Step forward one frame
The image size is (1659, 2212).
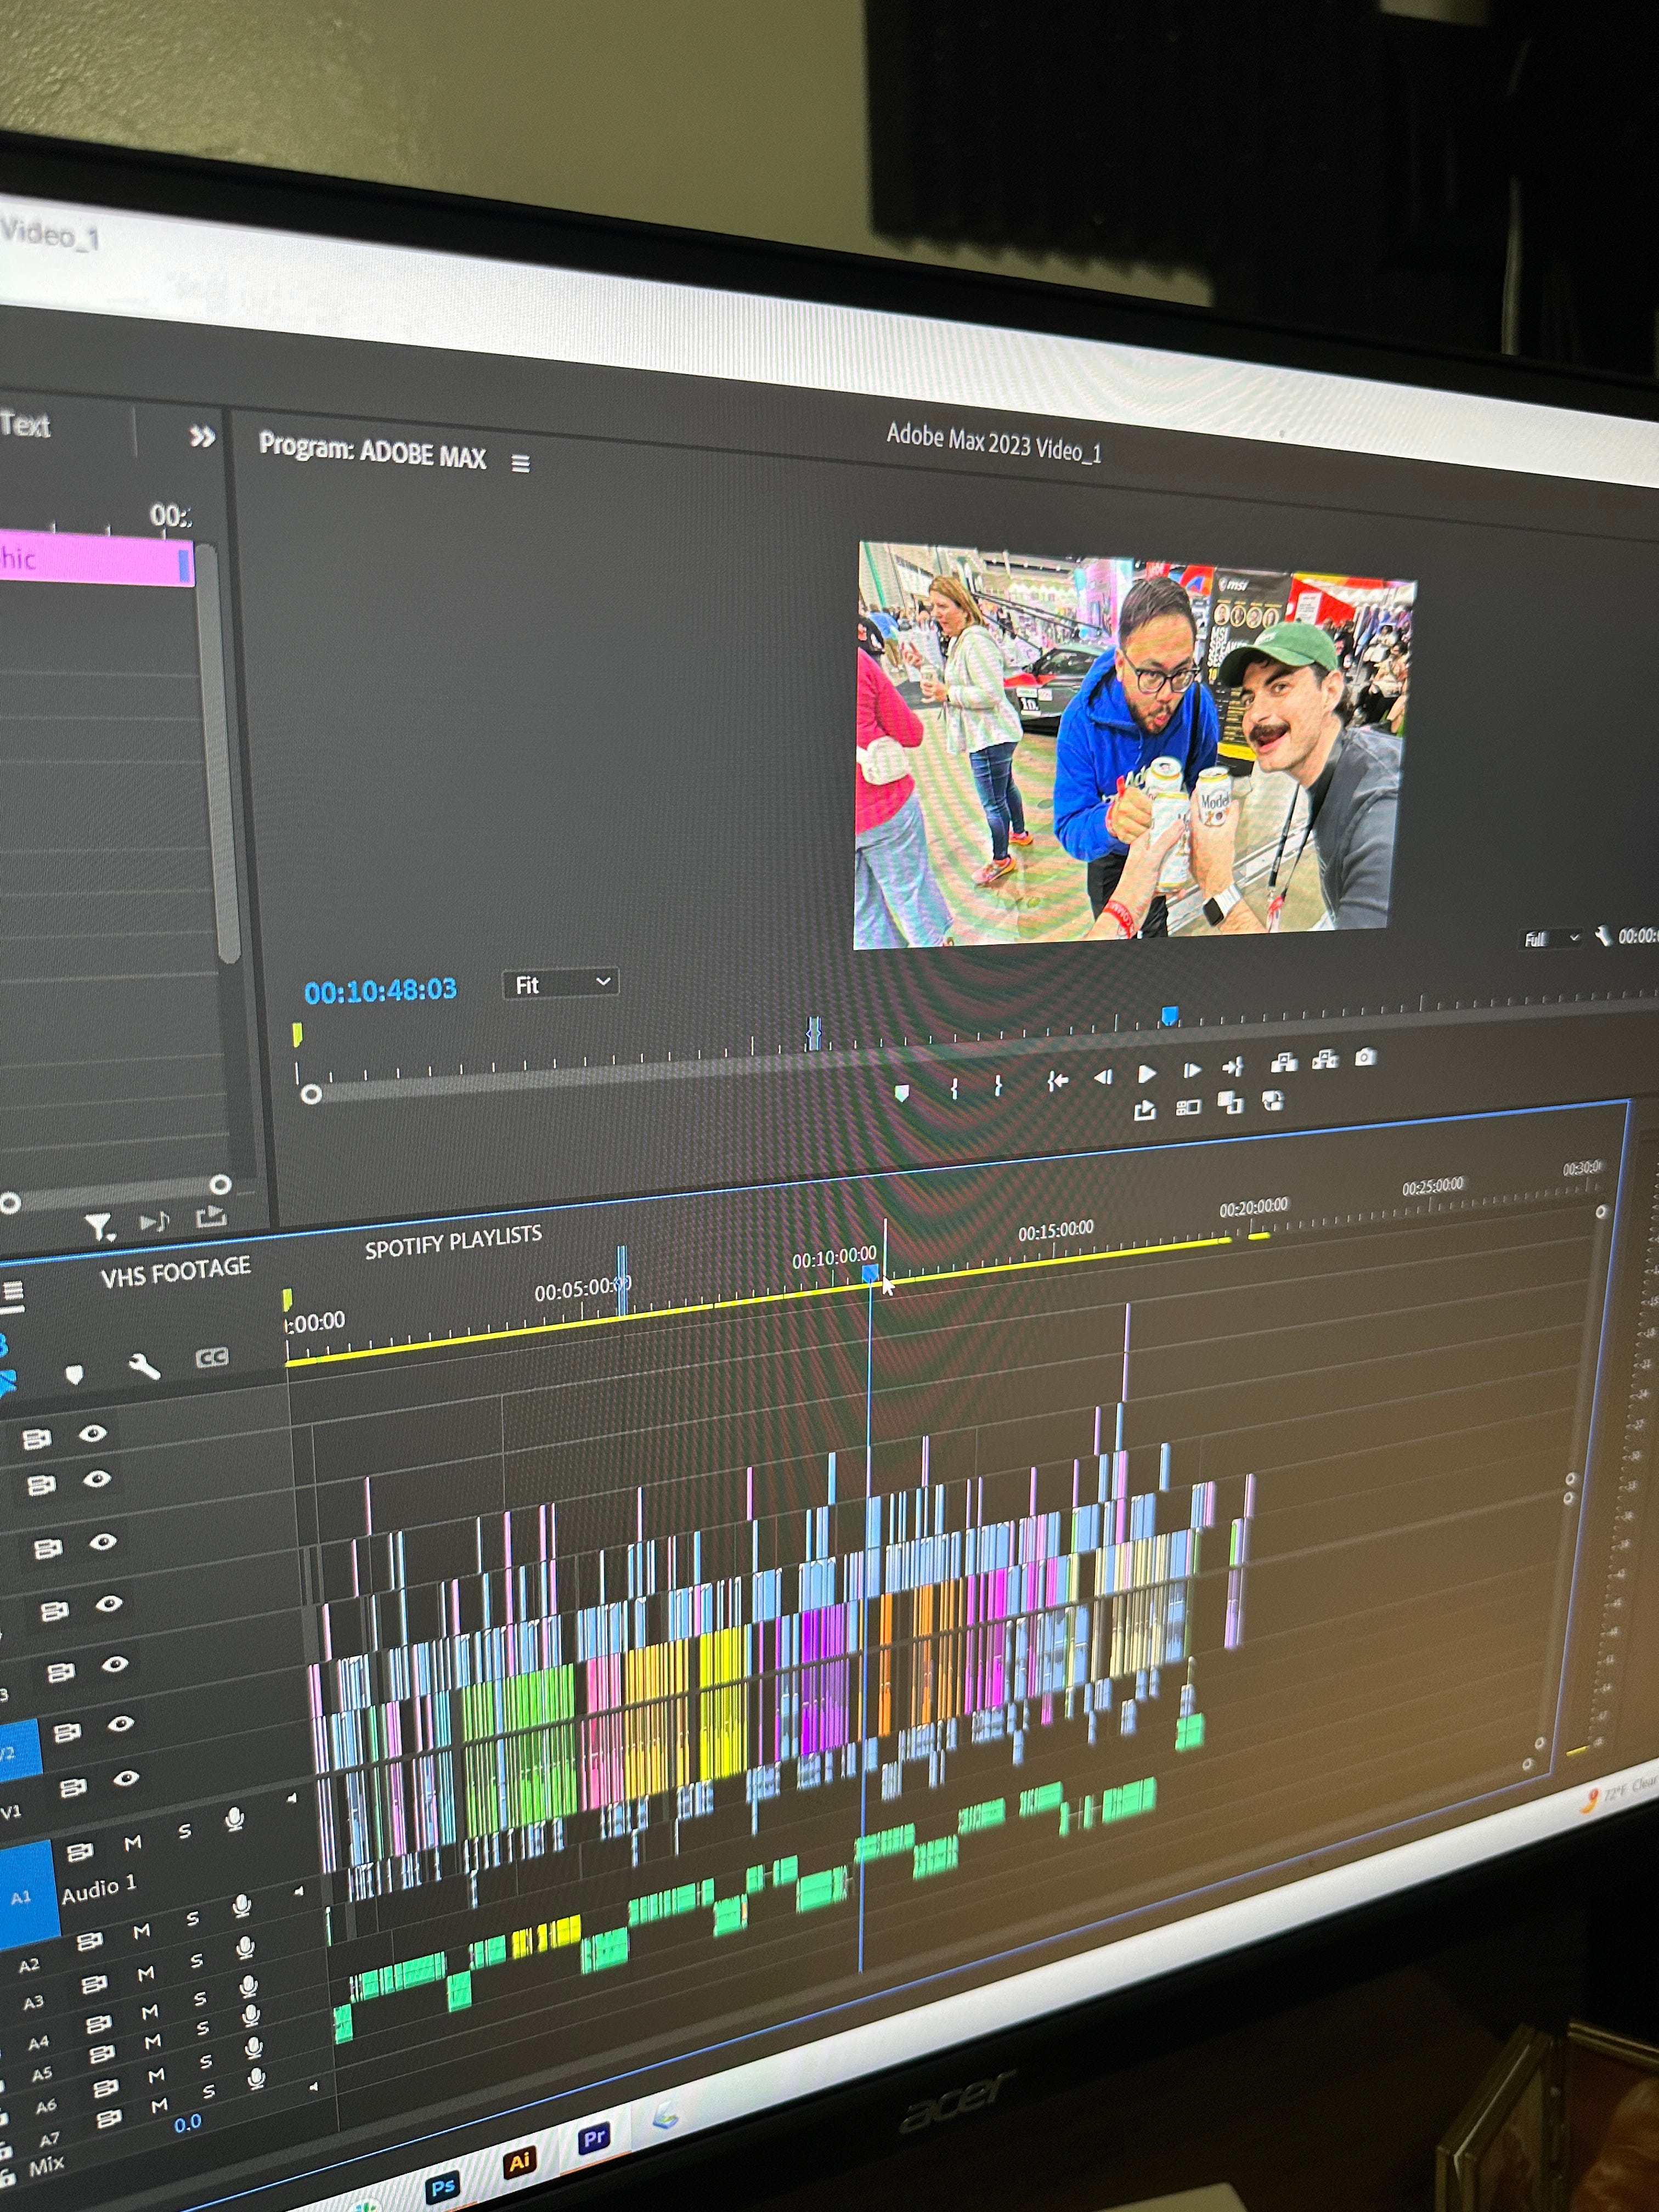(x=1191, y=1070)
